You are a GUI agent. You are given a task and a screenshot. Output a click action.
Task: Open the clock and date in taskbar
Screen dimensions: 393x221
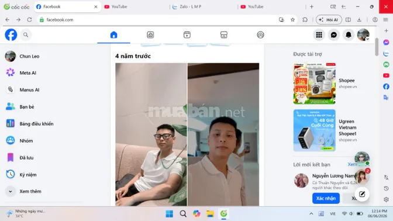pos(377,213)
